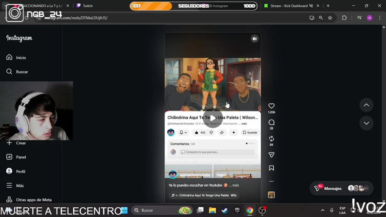Open the zoom magnifier icon in address bar
This screenshot has height=217, width=386.
(x=321, y=18)
